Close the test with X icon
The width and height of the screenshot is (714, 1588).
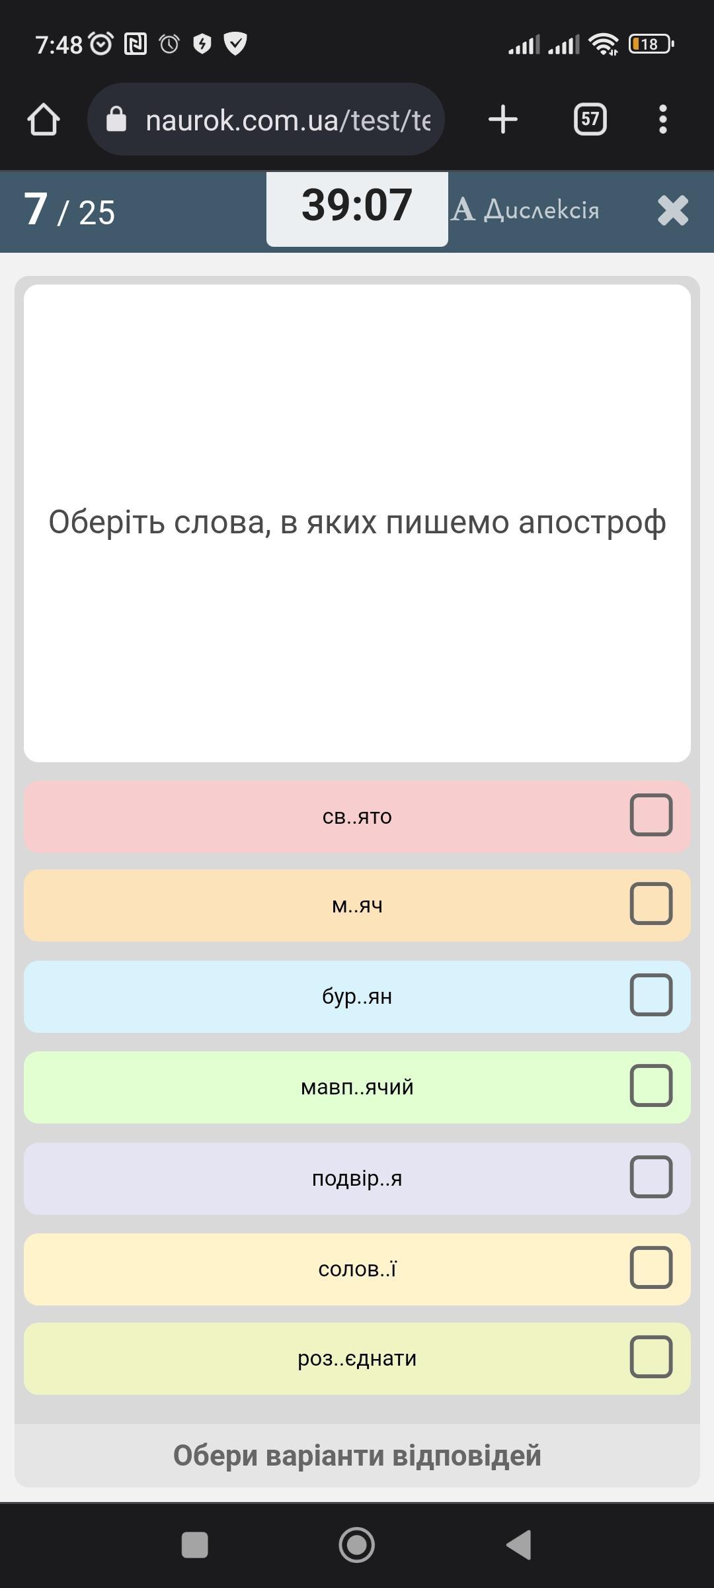click(x=673, y=211)
